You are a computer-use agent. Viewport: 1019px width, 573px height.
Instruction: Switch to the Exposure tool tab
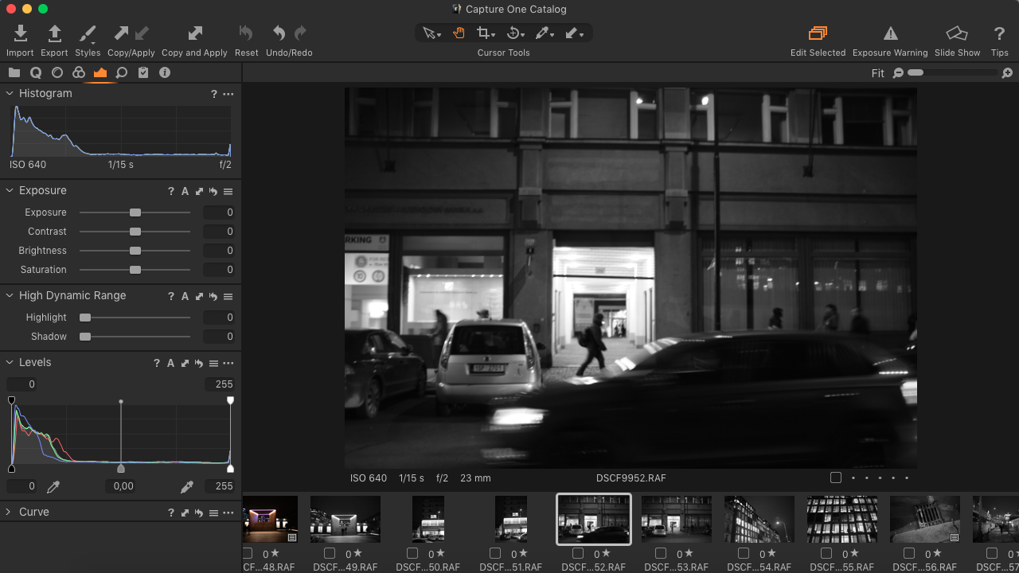point(100,72)
